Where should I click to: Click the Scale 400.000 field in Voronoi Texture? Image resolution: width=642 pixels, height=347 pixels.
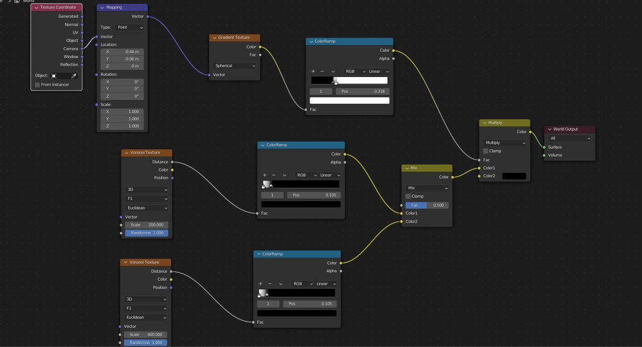pos(145,334)
